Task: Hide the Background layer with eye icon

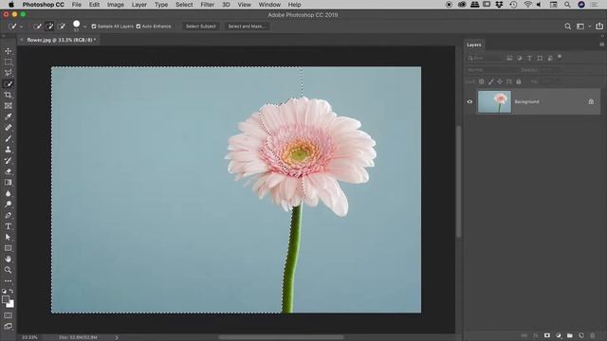Action: (469, 101)
